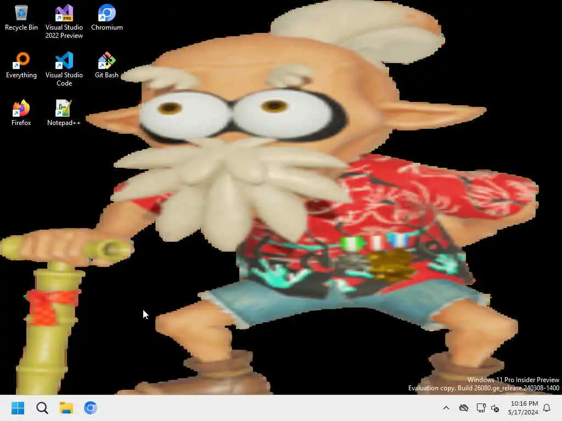The image size is (562, 421).
Task: Open the muted volume tray icon
Action: [496, 408]
